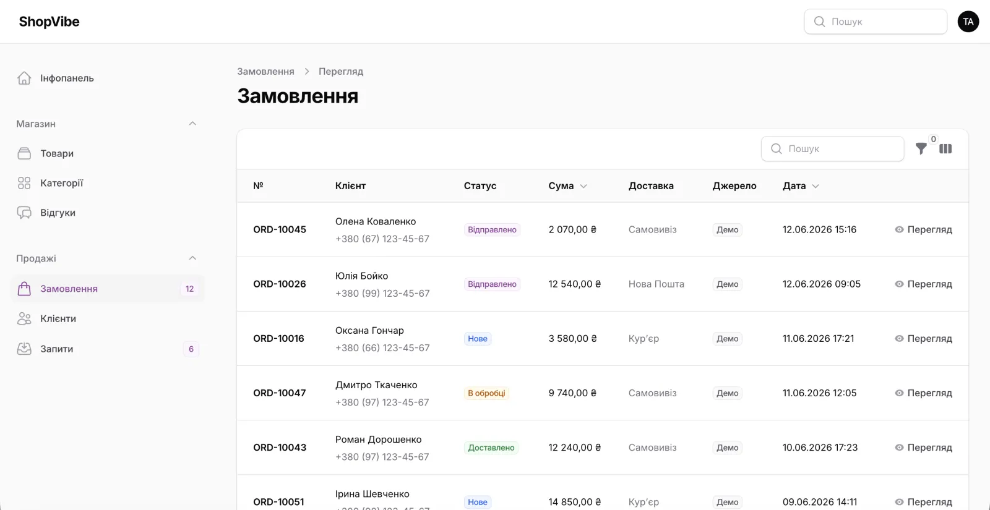Click the Клієнт column header
Screen dimensions: 990x510
point(350,186)
